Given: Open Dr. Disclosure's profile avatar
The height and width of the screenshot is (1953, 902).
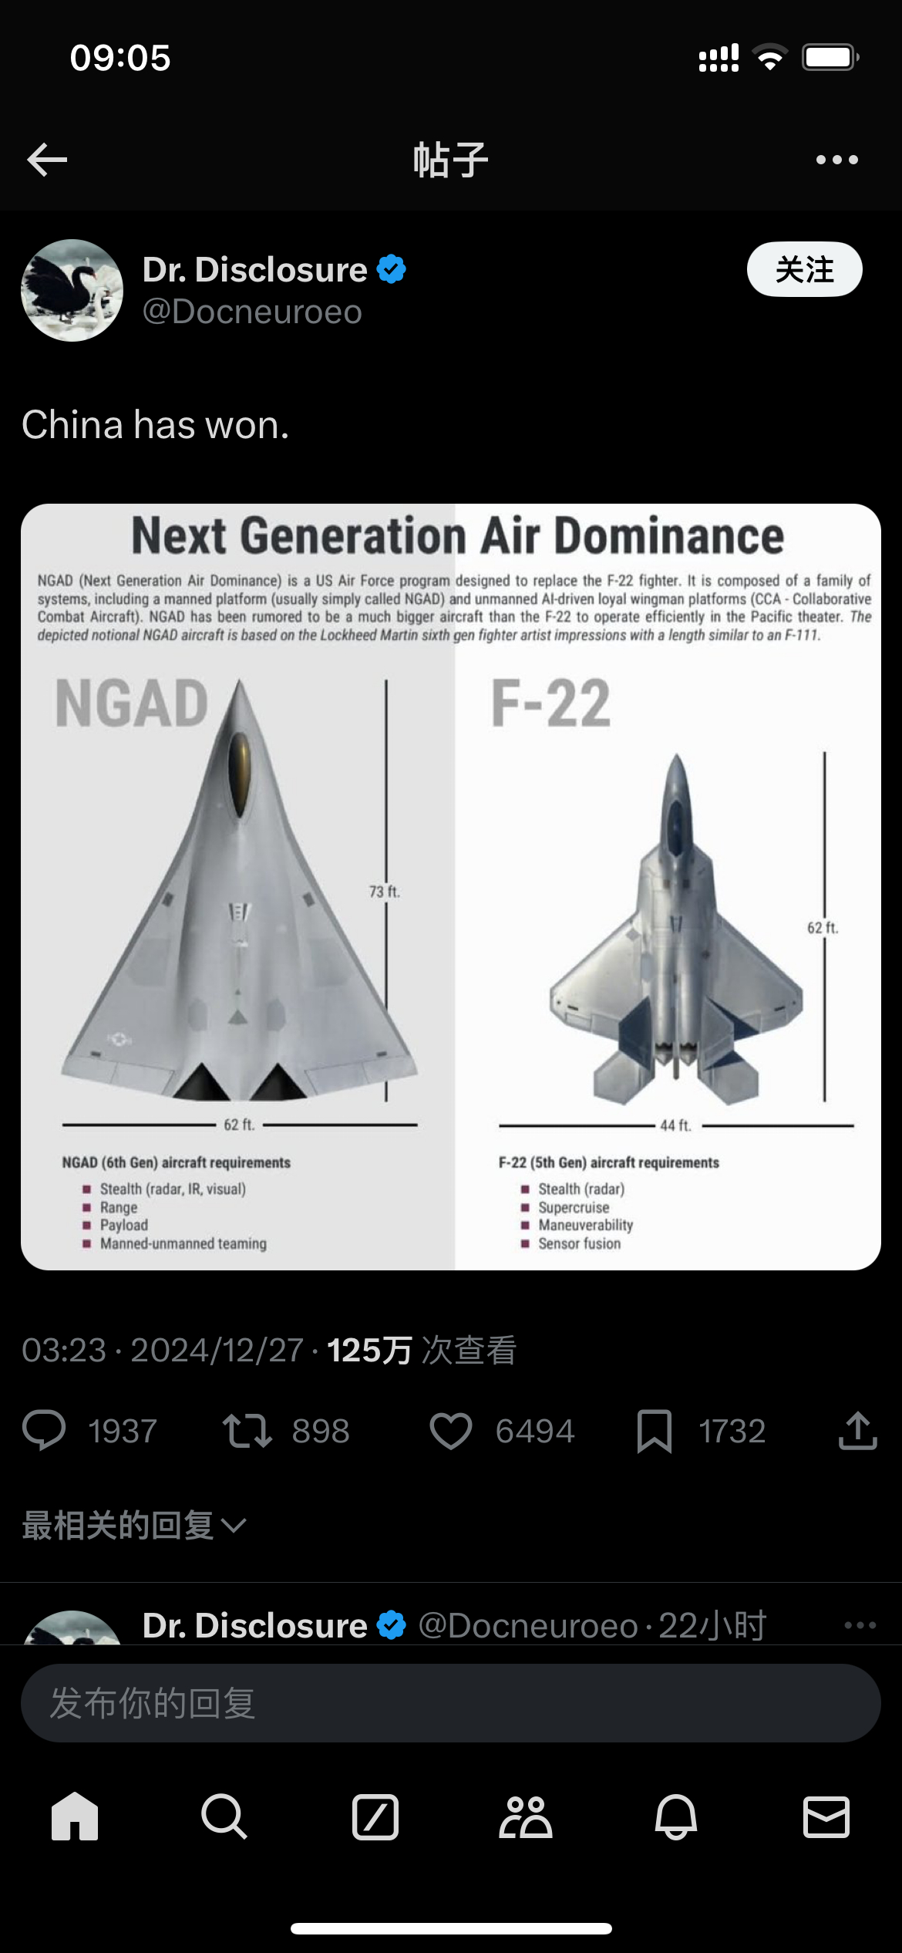Looking at the screenshot, I should [72, 290].
